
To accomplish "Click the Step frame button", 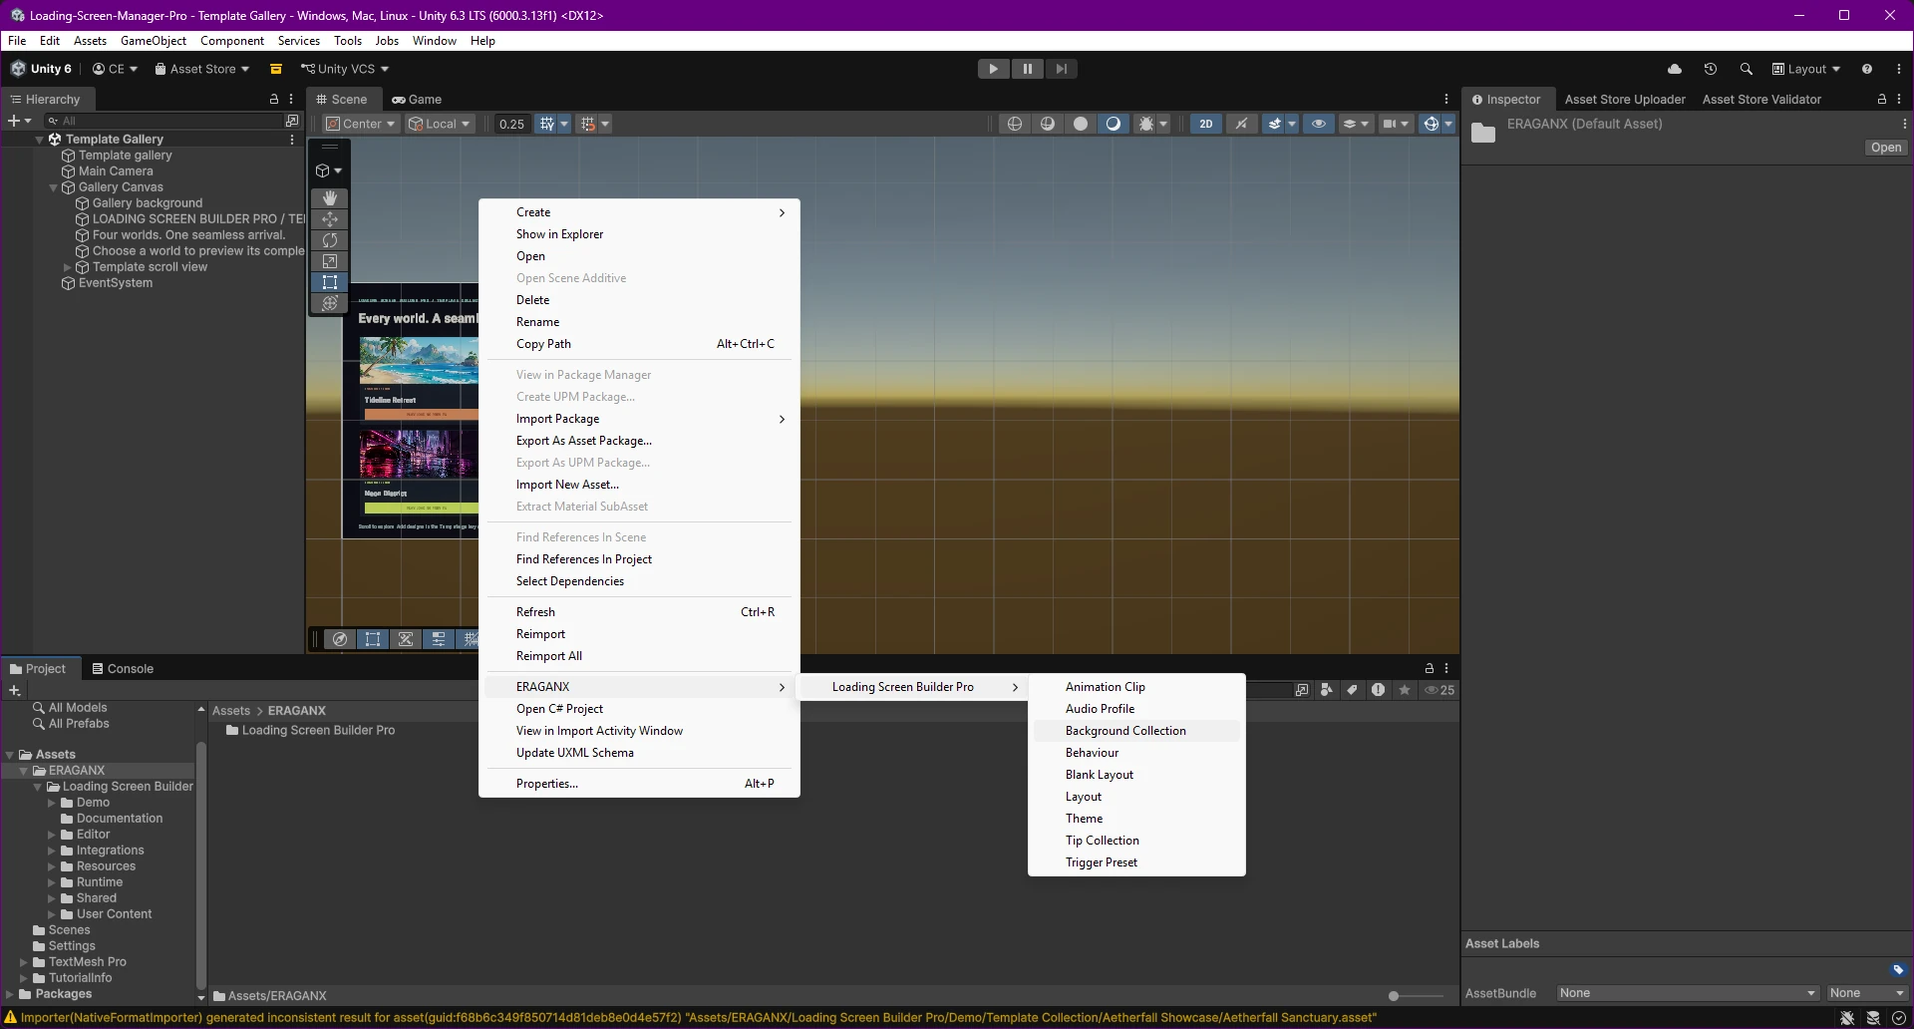I will (x=1062, y=69).
